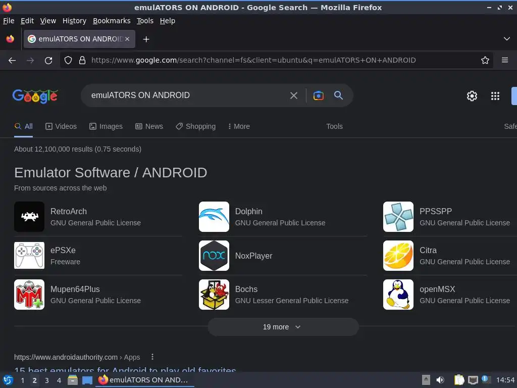The height and width of the screenshot is (388, 517).
Task: Click the clipboard manager tray icon
Action: coord(459,380)
